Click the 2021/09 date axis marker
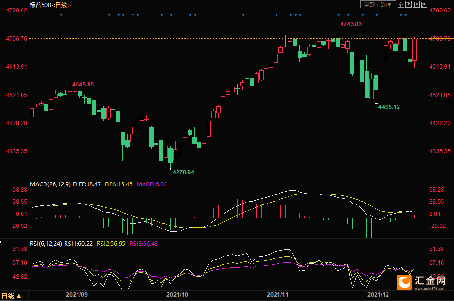 pyautogui.click(x=77, y=295)
